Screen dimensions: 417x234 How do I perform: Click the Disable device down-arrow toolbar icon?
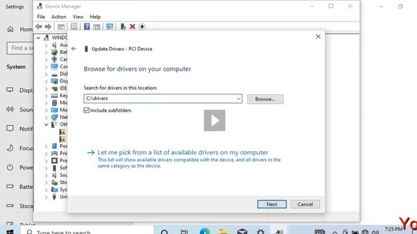click(x=142, y=27)
